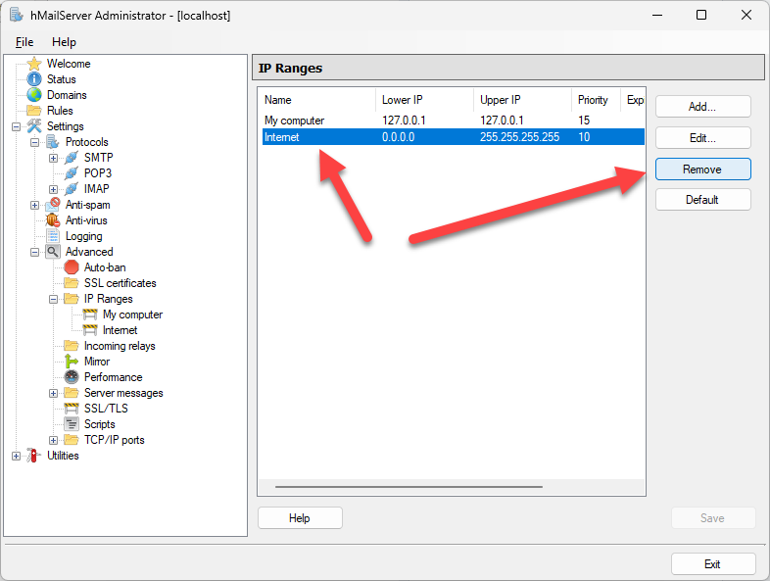
Task: Click the SSL/TLS barrier icon
Action: [x=72, y=409]
